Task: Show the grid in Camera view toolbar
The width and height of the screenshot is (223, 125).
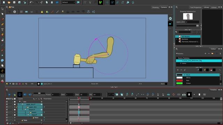Action: [x=21, y=12]
